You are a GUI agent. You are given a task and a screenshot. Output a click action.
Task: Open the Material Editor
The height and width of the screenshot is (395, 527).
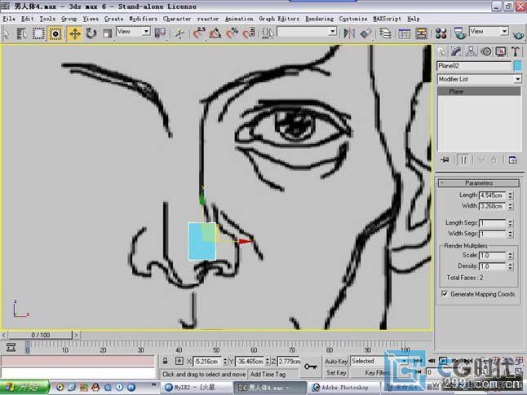pos(441,33)
